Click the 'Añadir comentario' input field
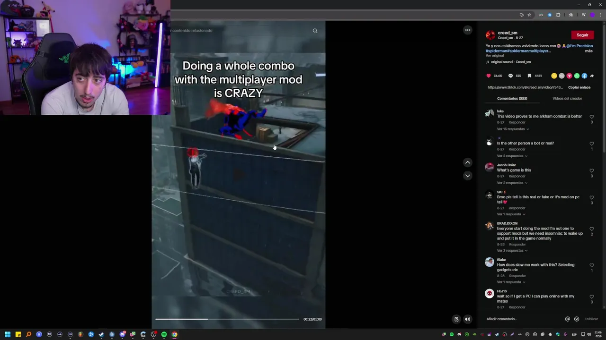This screenshot has height=340, width=606. 523,319
